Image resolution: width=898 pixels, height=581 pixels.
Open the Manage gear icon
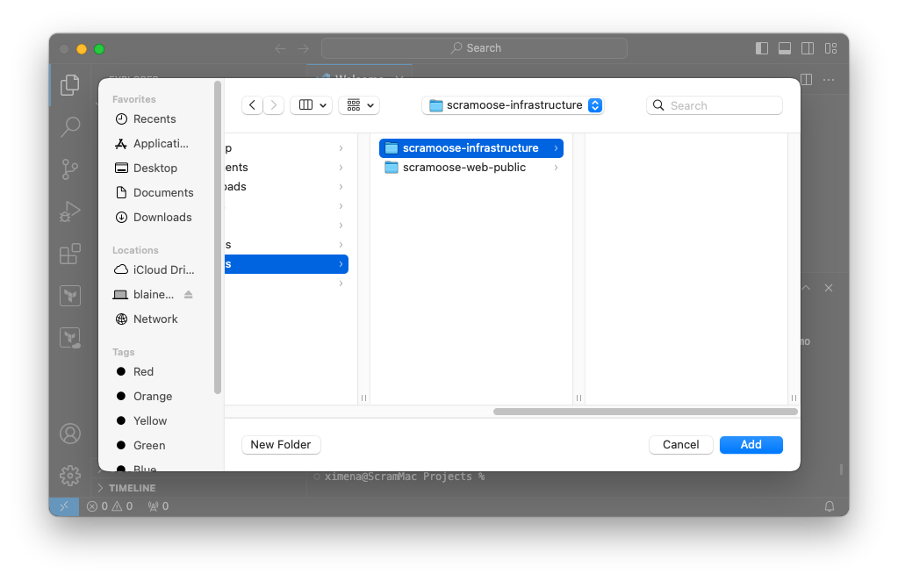(70, 476)
